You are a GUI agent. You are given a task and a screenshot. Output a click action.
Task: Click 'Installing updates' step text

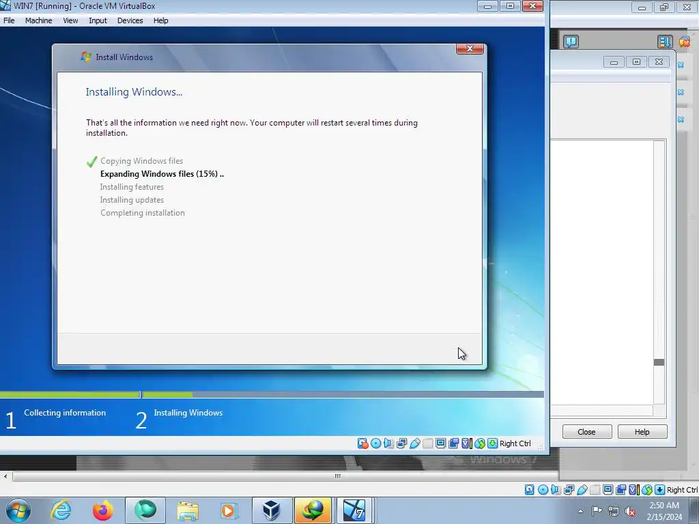pos(132,200)
